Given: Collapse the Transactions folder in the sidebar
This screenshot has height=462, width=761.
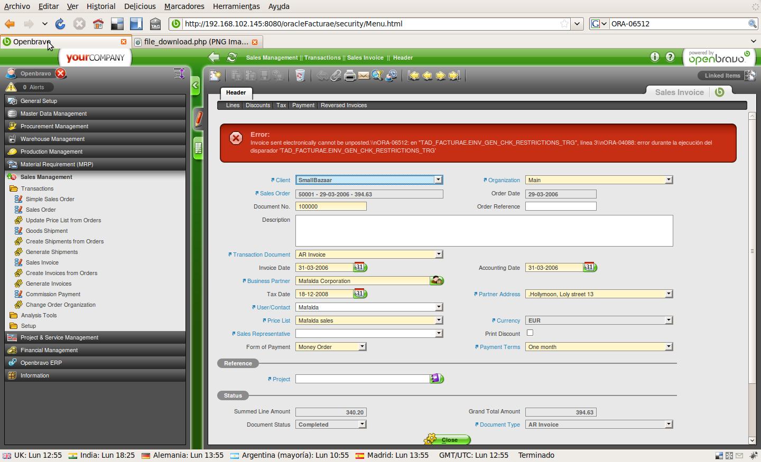Looking at the screenshot, I should 14,188.
